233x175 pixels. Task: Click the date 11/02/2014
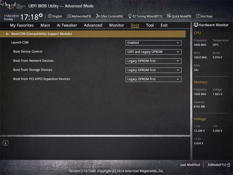click(x=11, y=16)
